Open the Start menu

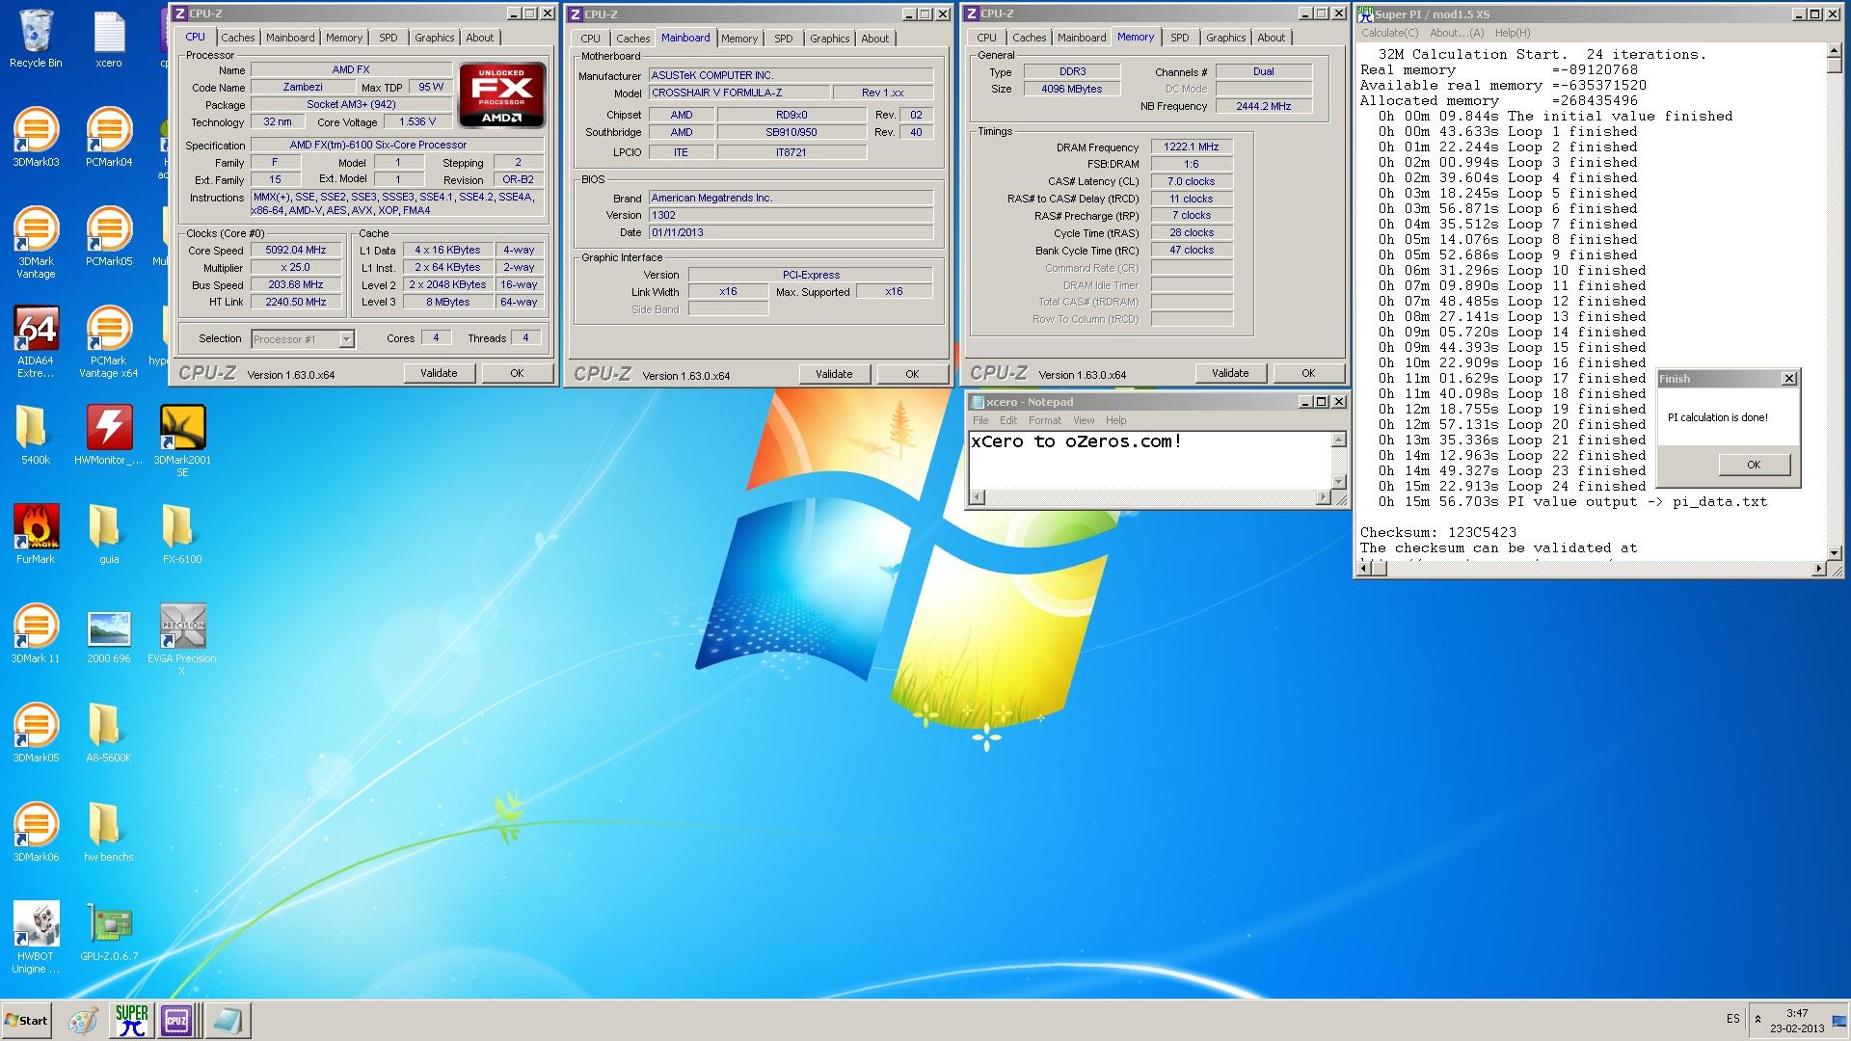point(27,1020)
